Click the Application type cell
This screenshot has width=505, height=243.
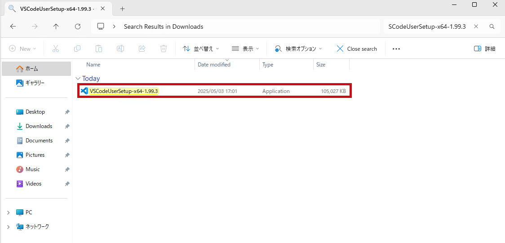click(x=276, y=91)
